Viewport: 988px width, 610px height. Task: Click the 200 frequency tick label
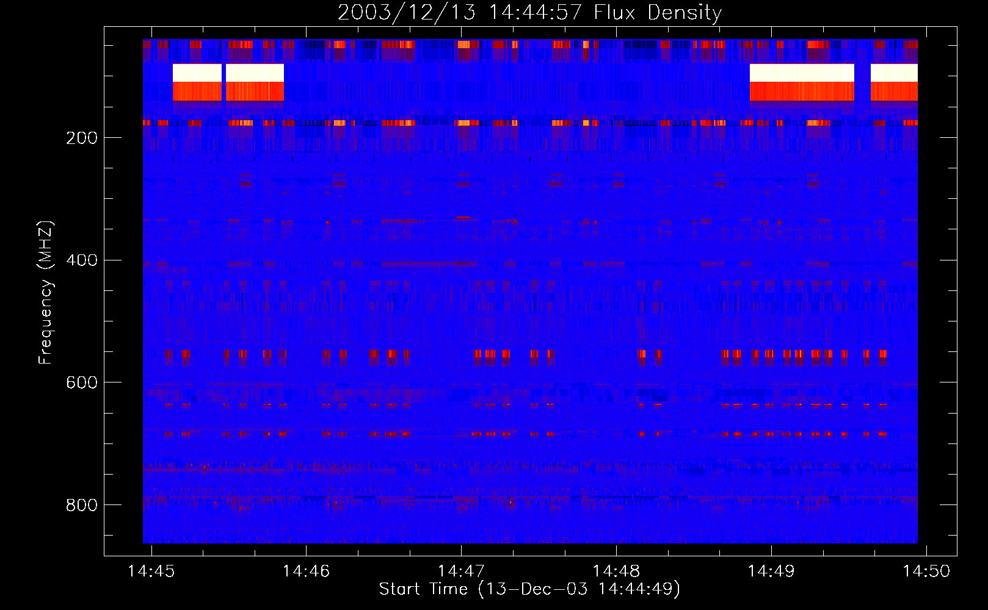pyautogui.click(x=82, y=138)
